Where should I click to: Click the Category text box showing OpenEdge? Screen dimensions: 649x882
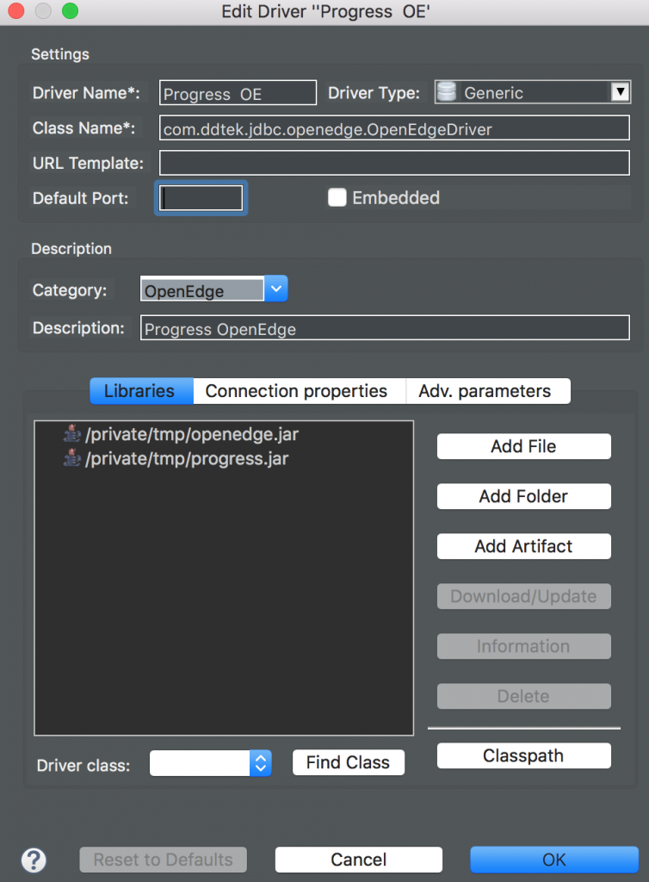pyautogui.click(x=201, y=289)
